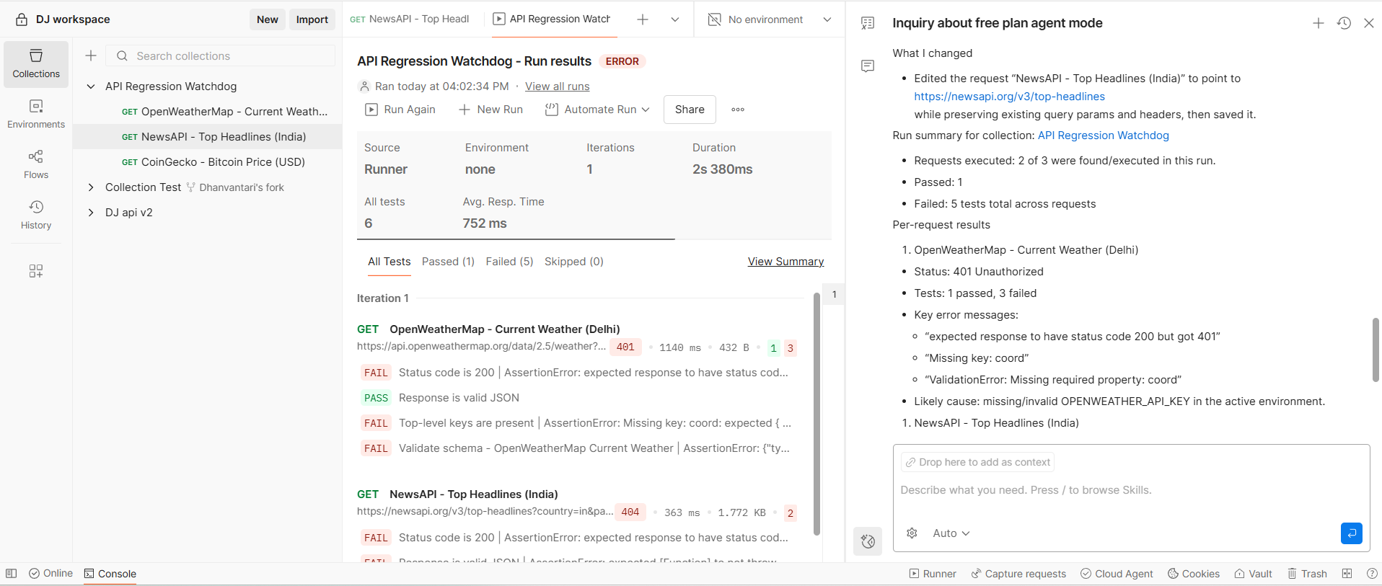
Task: Open the Flows sidebar panel
Action: [x=36, y=165]
